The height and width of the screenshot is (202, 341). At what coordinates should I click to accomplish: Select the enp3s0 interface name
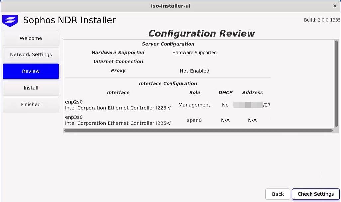pyautogui.click(x=74, y=117)
